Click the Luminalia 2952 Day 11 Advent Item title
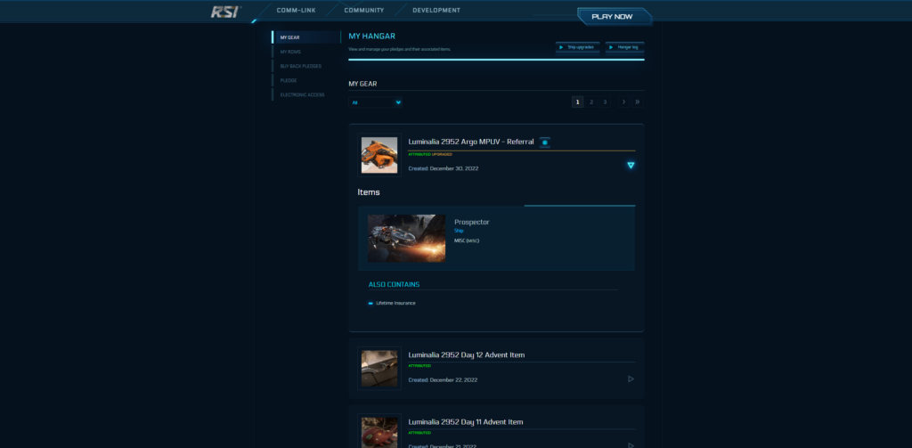912x448 pixels. pyautogui.click(x=466, y=422)
